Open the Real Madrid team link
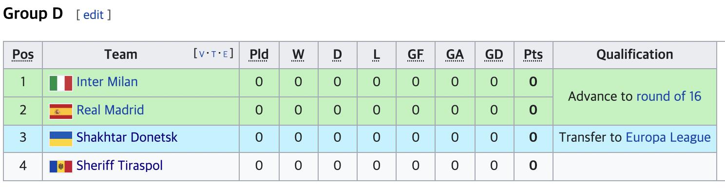The width and height of the screenshot is (725, 189). pos(111,110)
